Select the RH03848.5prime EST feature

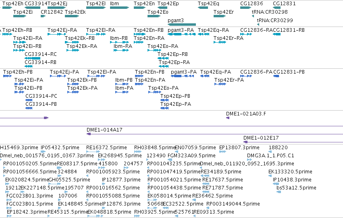click(137, 152)
